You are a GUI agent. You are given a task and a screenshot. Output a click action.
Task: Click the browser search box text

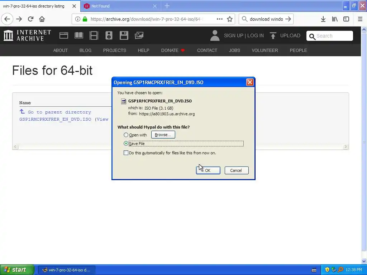click(x=266, y=19)
